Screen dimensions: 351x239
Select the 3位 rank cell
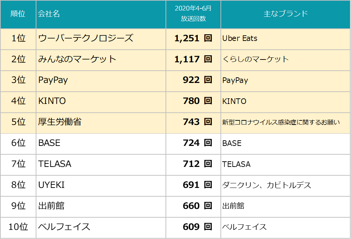[x=18, y=80]
